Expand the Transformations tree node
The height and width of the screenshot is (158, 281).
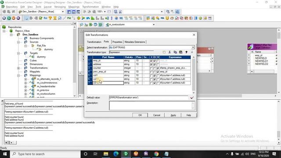18,68
